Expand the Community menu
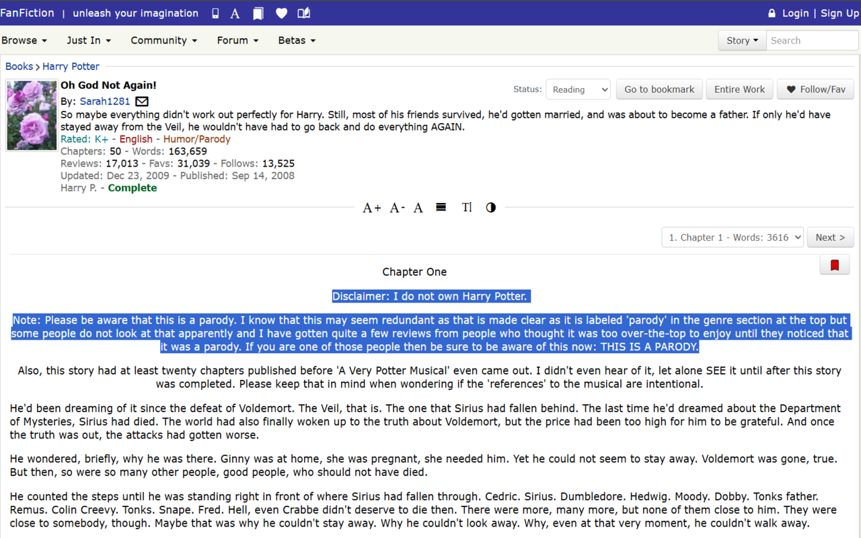The height and width of the screenshot is (538, 861). tap(164, 40)
